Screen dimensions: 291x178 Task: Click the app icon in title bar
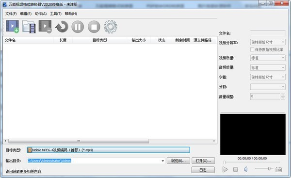[5, 4]
